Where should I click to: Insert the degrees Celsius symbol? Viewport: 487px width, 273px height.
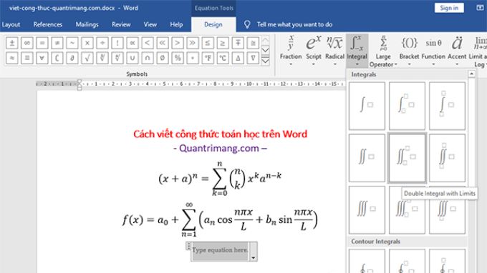click(223, 58)
